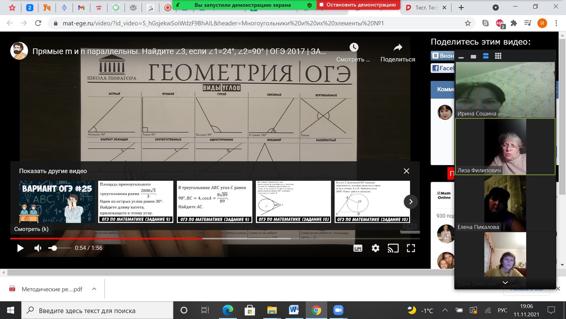This screenshot has width=566, height=319.
Task: Click the 'Поделиться' share arrow
Action: [398, 47]
